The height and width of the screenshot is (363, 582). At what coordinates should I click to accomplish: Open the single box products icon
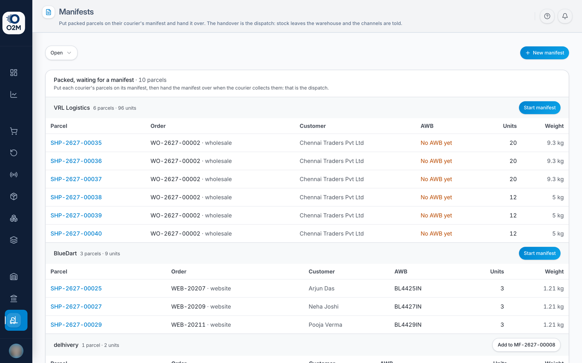tap(14, 196)
